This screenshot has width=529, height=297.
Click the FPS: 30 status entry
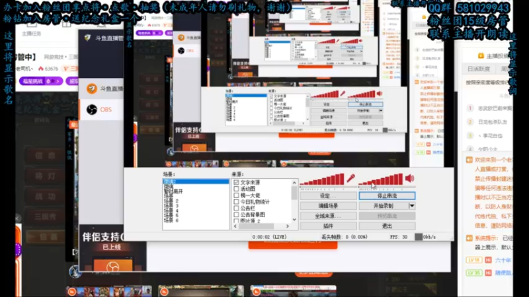(399, 237)
